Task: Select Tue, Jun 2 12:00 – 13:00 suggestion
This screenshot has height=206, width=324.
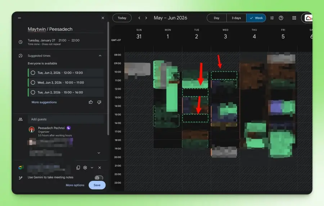Action: coord(66,73)
